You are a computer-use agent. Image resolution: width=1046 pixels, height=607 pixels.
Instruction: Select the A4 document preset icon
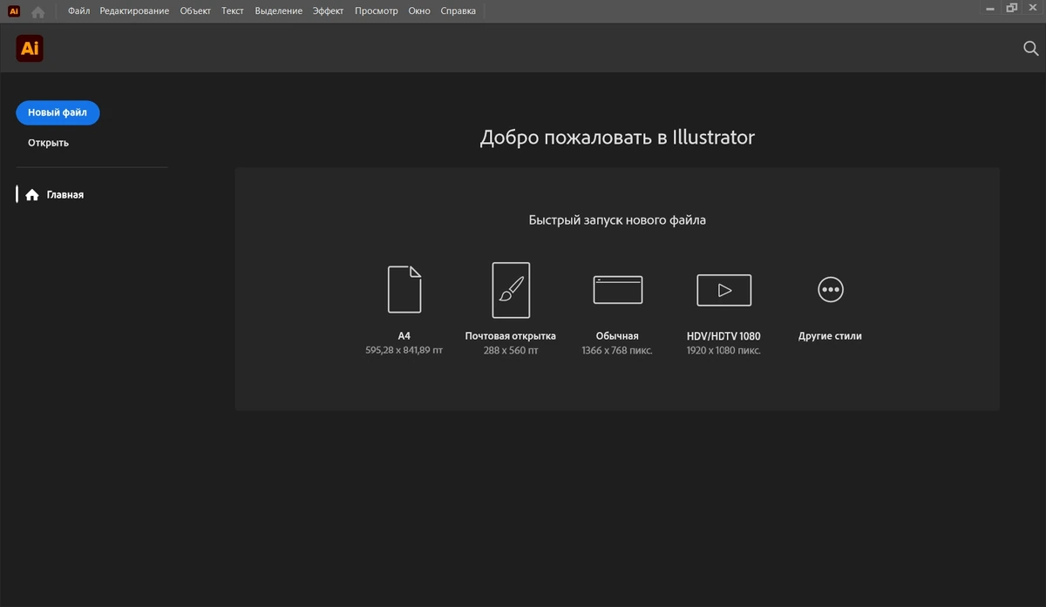click(404, 289)
